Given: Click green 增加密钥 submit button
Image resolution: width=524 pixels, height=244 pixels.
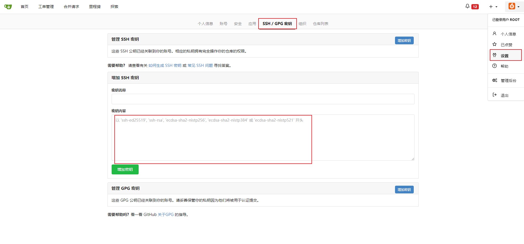Looking at the screenshot, I should tap(125, 169).
